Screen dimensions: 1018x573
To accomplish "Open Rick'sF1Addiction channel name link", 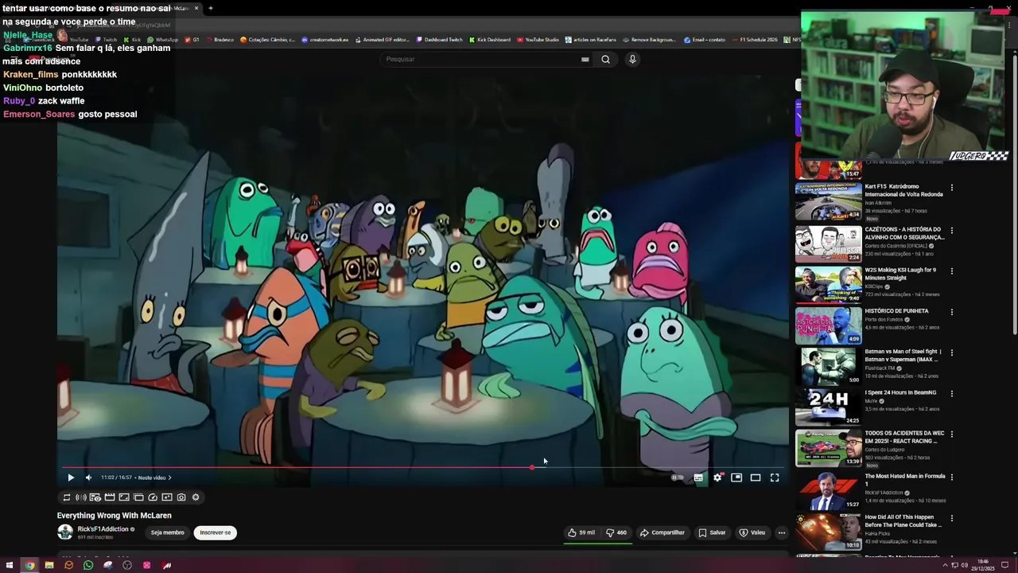I will (103, 529).
